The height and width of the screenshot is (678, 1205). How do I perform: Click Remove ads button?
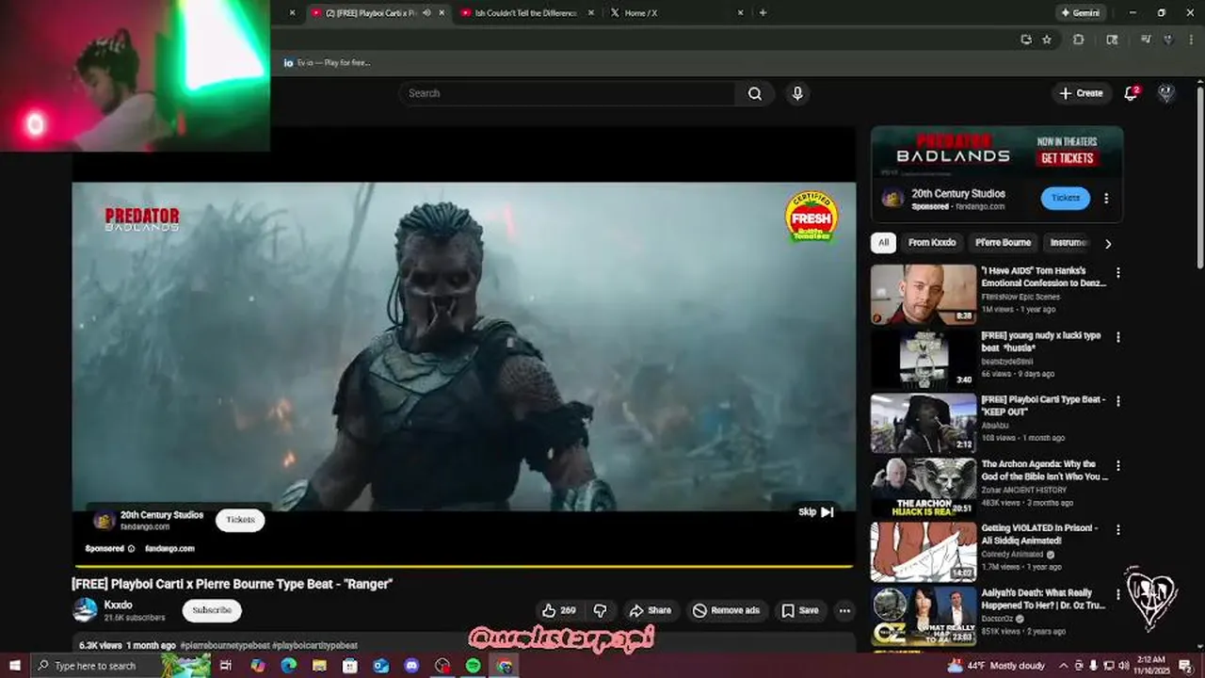tap(727, 610)
